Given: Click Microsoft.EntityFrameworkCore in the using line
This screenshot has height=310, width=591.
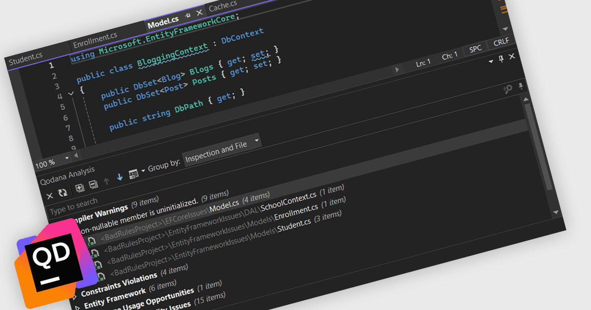Looking at the screenshot, I should coord(166,34).
